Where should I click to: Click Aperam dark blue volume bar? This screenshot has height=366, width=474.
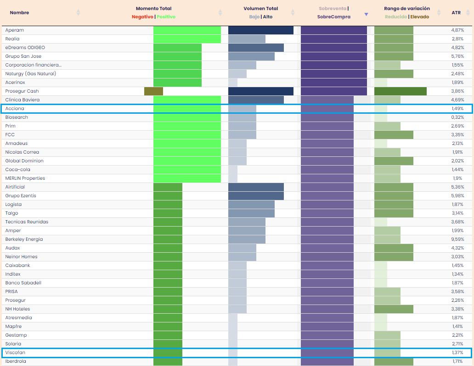point(260,30)
